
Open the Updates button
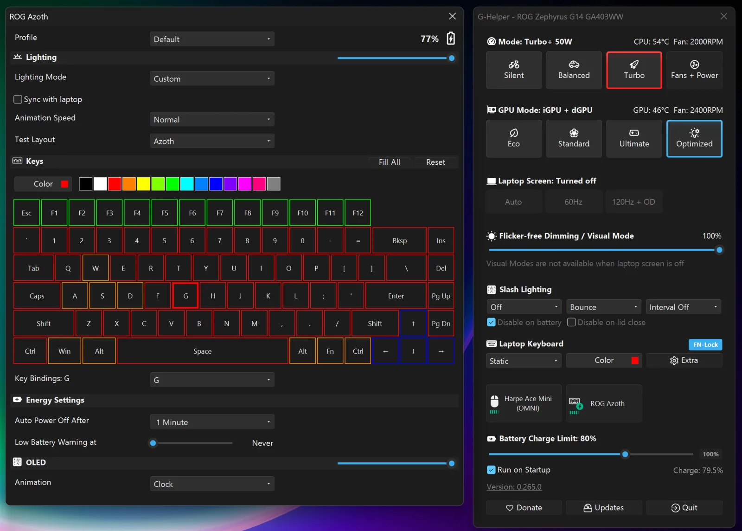(604, 507)
